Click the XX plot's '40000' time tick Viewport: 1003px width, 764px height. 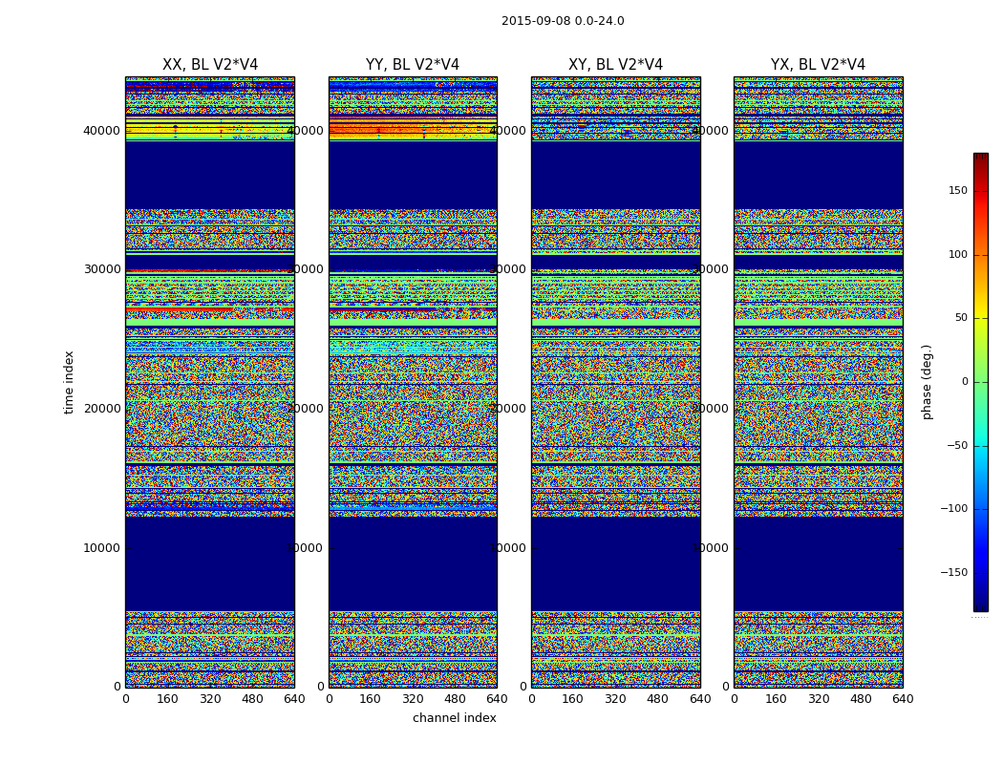coord(101,131)
